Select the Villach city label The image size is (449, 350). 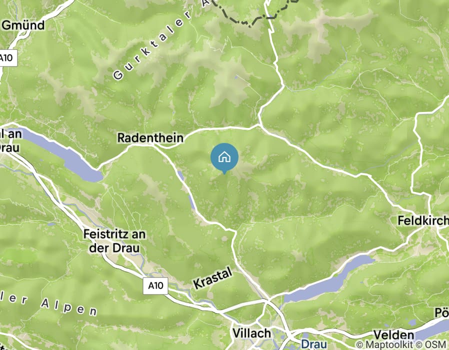[251, 333]
